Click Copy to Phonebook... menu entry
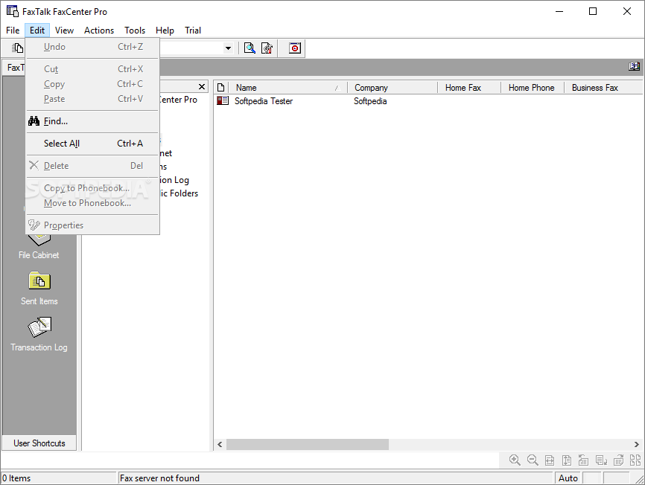The width and height of the screenshot is (645, 485). coord(92,188)
